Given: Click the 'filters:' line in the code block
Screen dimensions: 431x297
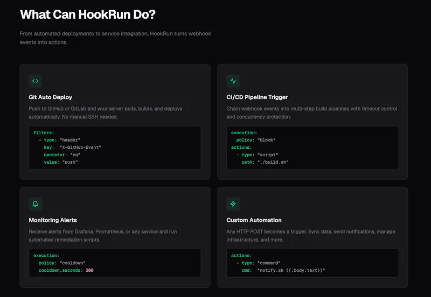Looking at the screenshot, I should point(44,133).
